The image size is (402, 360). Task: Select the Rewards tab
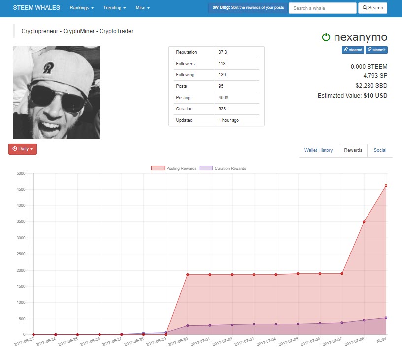pos(353,150)
